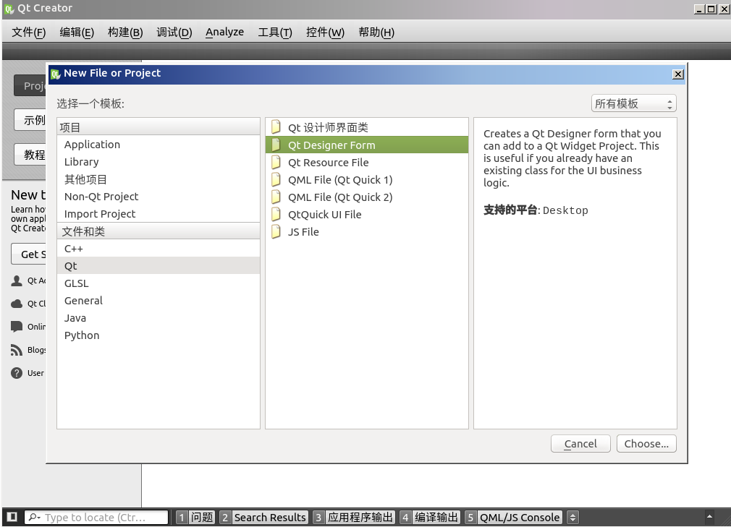Image resolution: width=731 pixels, height=527 pixels.
Task: Open the 工具(T) menu
Action: pyautogui.click(x=275, y=32)
